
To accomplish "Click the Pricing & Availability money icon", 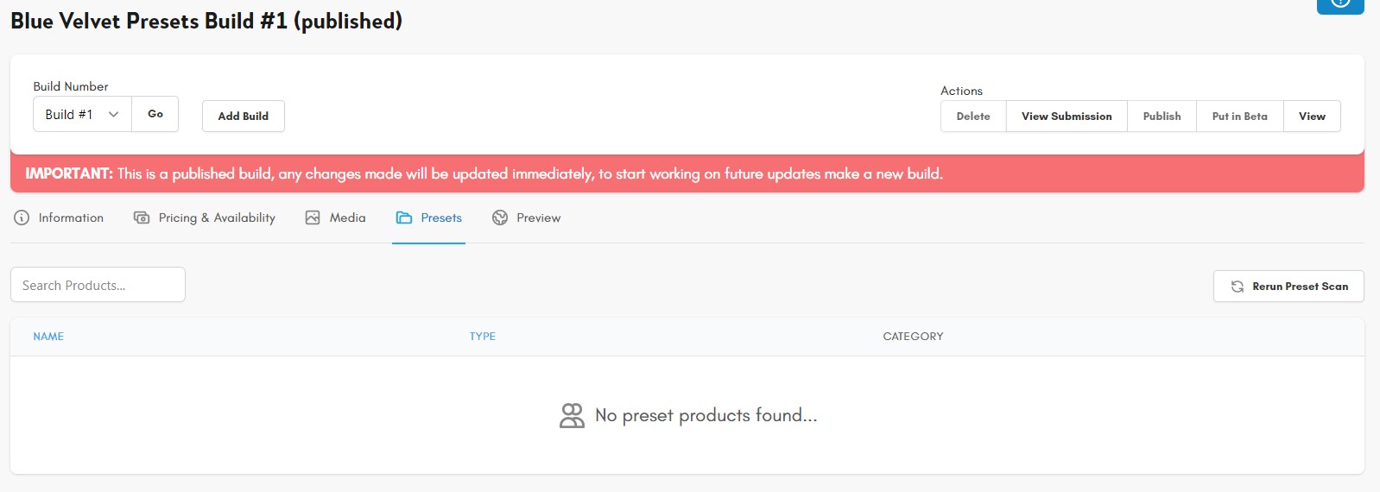I will 142,218.
